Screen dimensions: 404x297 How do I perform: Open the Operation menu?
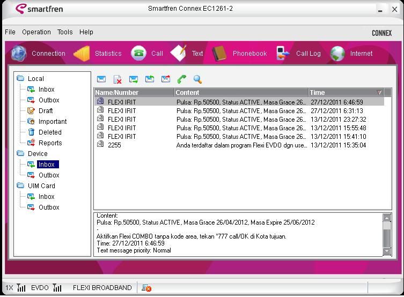tap(36, 32)
